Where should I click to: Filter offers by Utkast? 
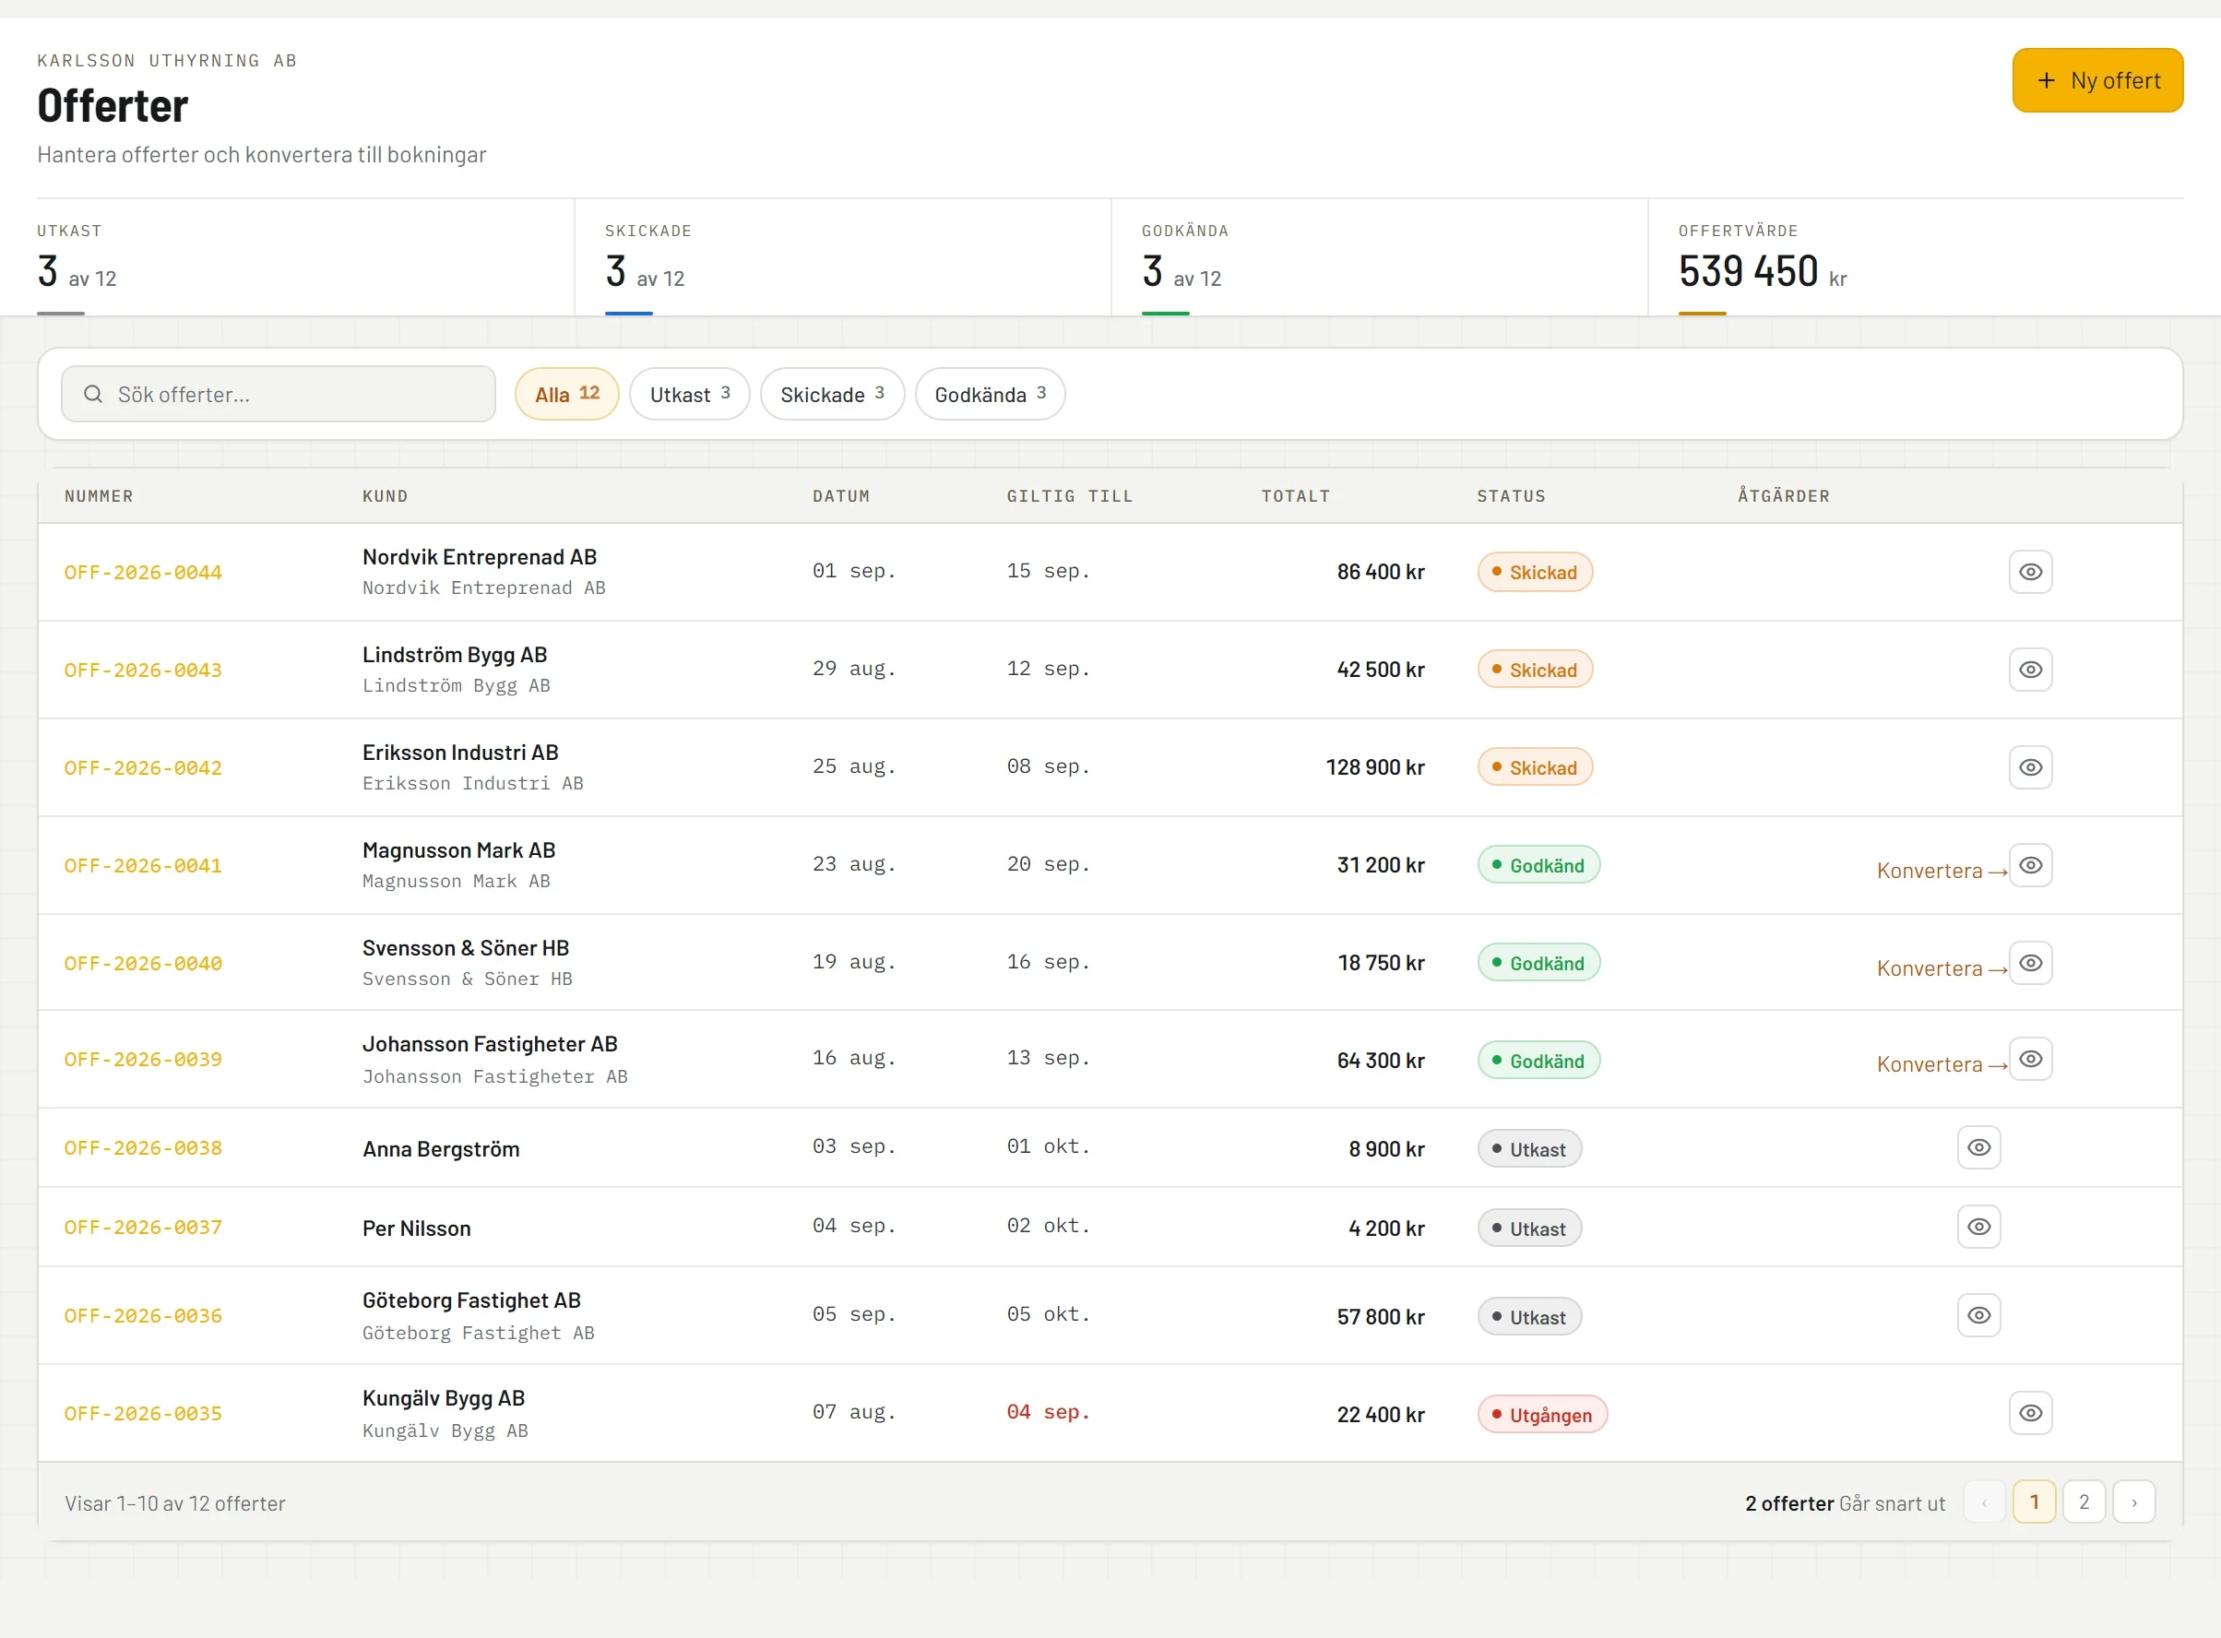click(x=689, y=394)
